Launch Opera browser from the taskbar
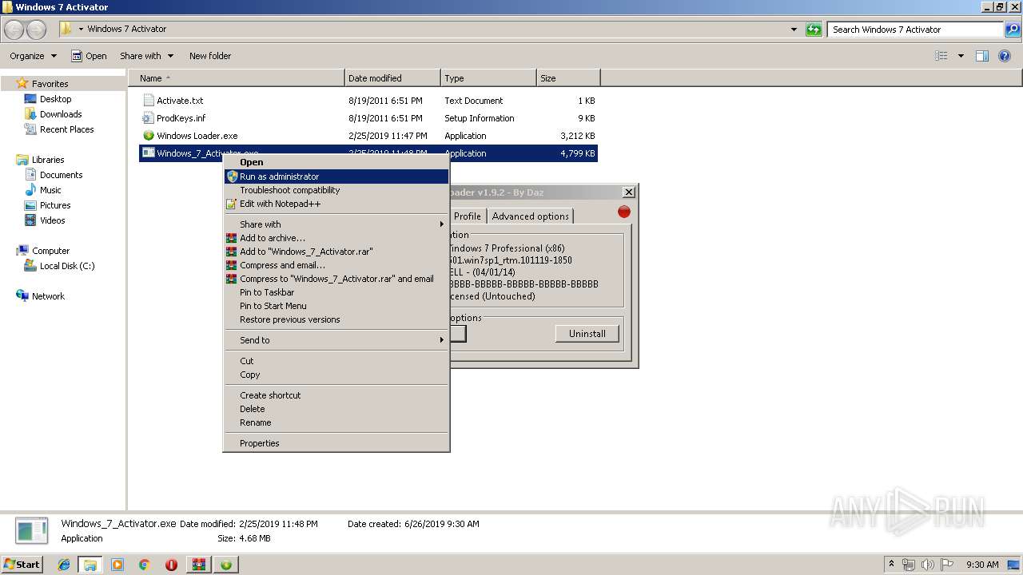This screenshot has height=575, width=1023. click(x=171, y=565)
